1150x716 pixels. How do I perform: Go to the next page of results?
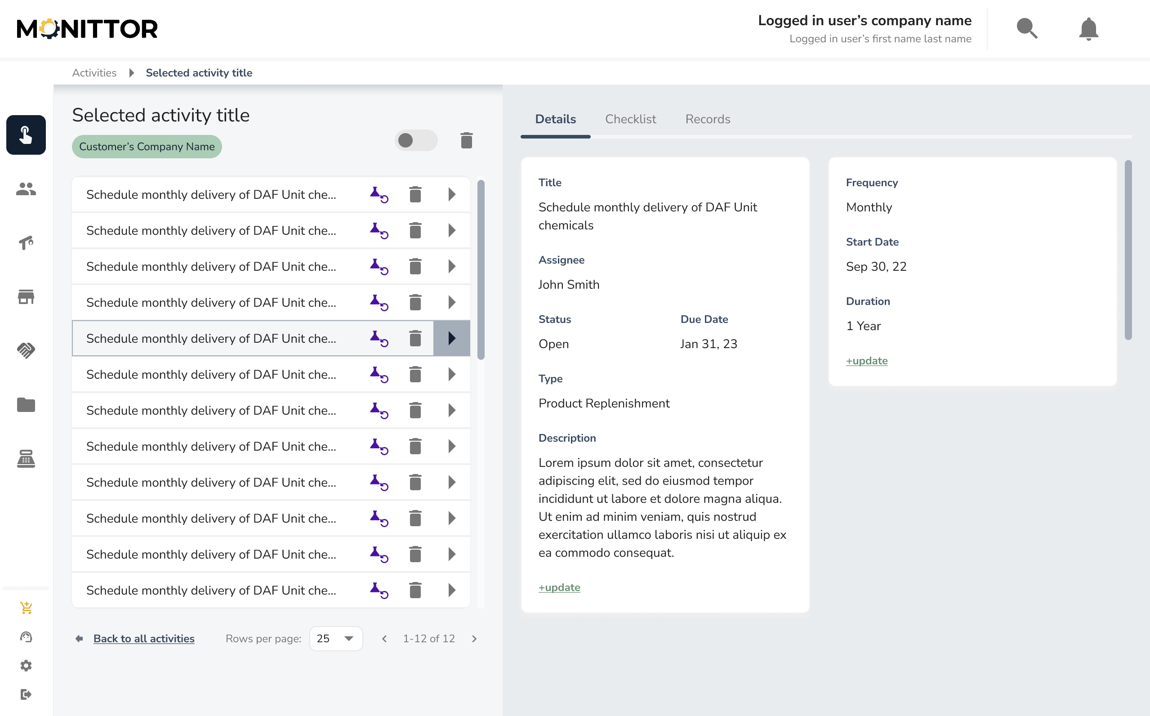pos(474,639)
